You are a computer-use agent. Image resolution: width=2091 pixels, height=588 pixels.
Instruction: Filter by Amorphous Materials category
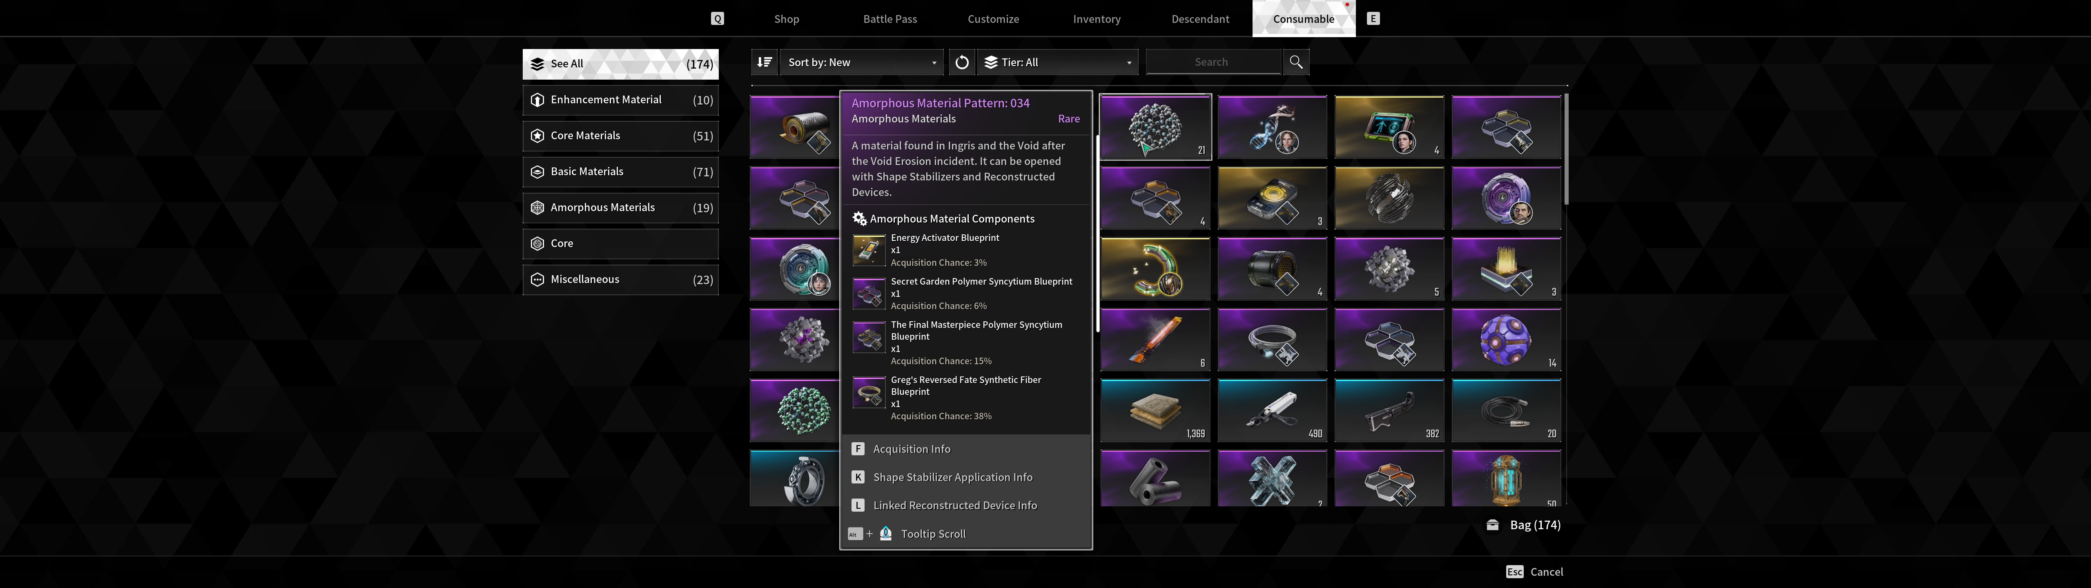(620, 208)
